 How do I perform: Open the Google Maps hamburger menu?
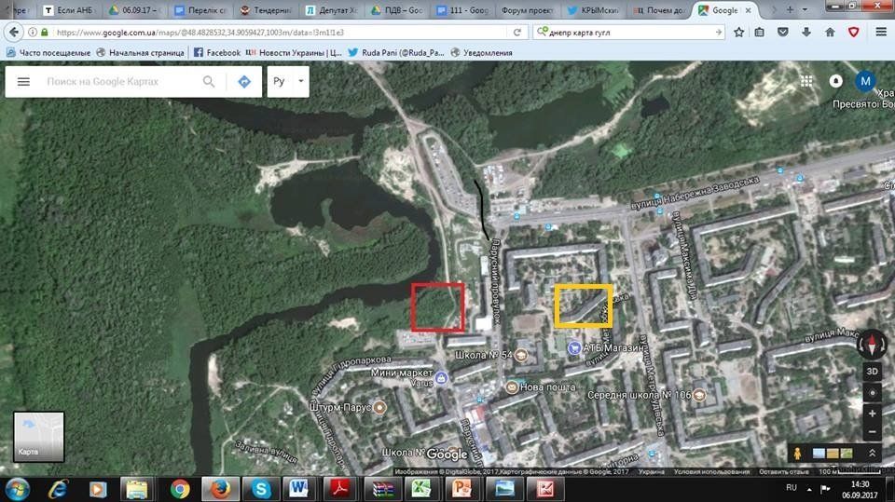click(x=23, y=82)
